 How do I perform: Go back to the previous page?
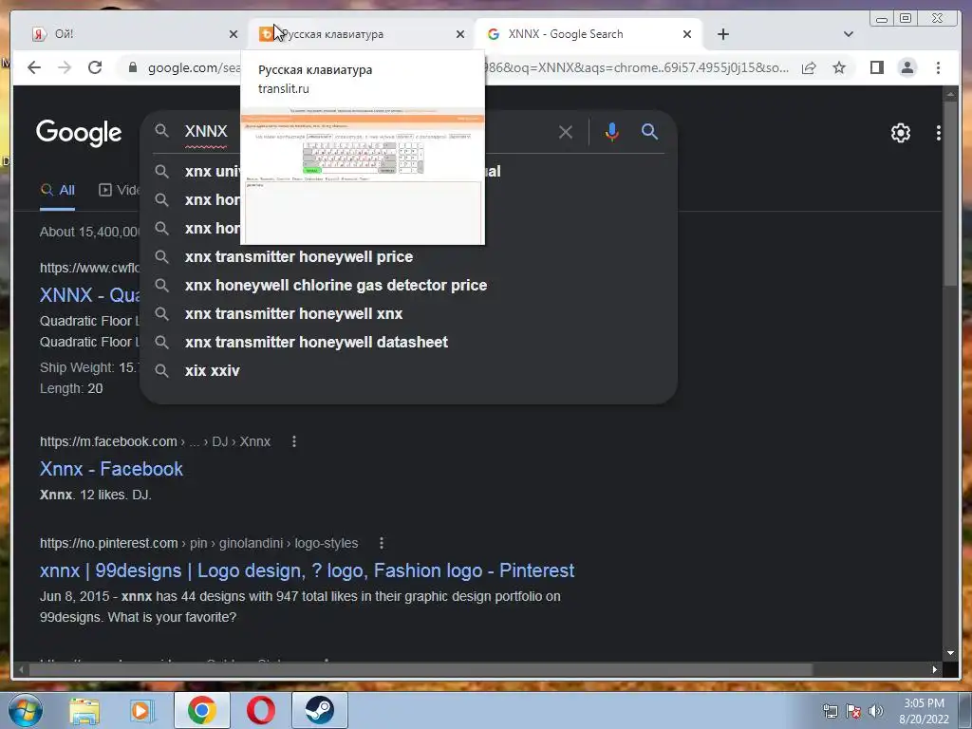[x=34, y=67]
